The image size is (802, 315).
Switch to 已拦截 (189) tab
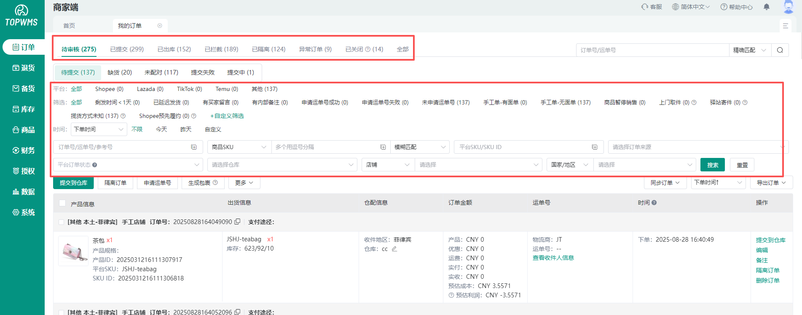pos(221,49)
